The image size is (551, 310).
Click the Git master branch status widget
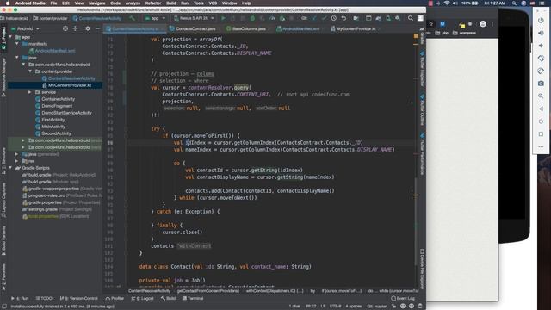(377, 307)
